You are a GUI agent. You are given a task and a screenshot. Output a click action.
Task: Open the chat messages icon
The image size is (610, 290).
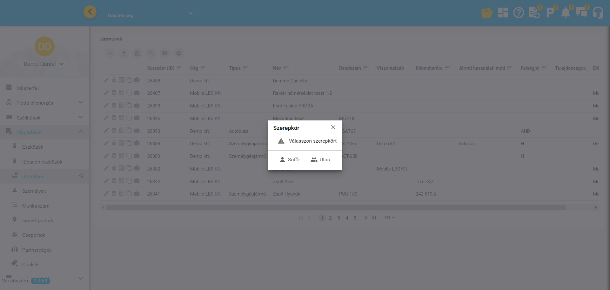click(581, 13)
